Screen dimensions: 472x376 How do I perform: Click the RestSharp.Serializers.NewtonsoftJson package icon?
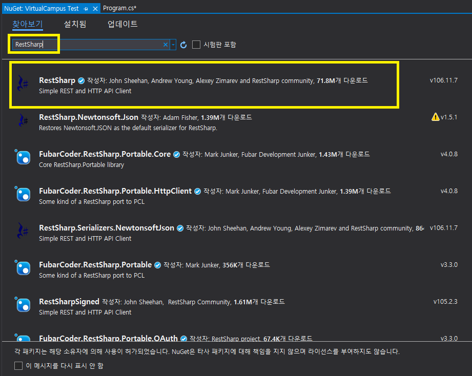tap(23, 231)
